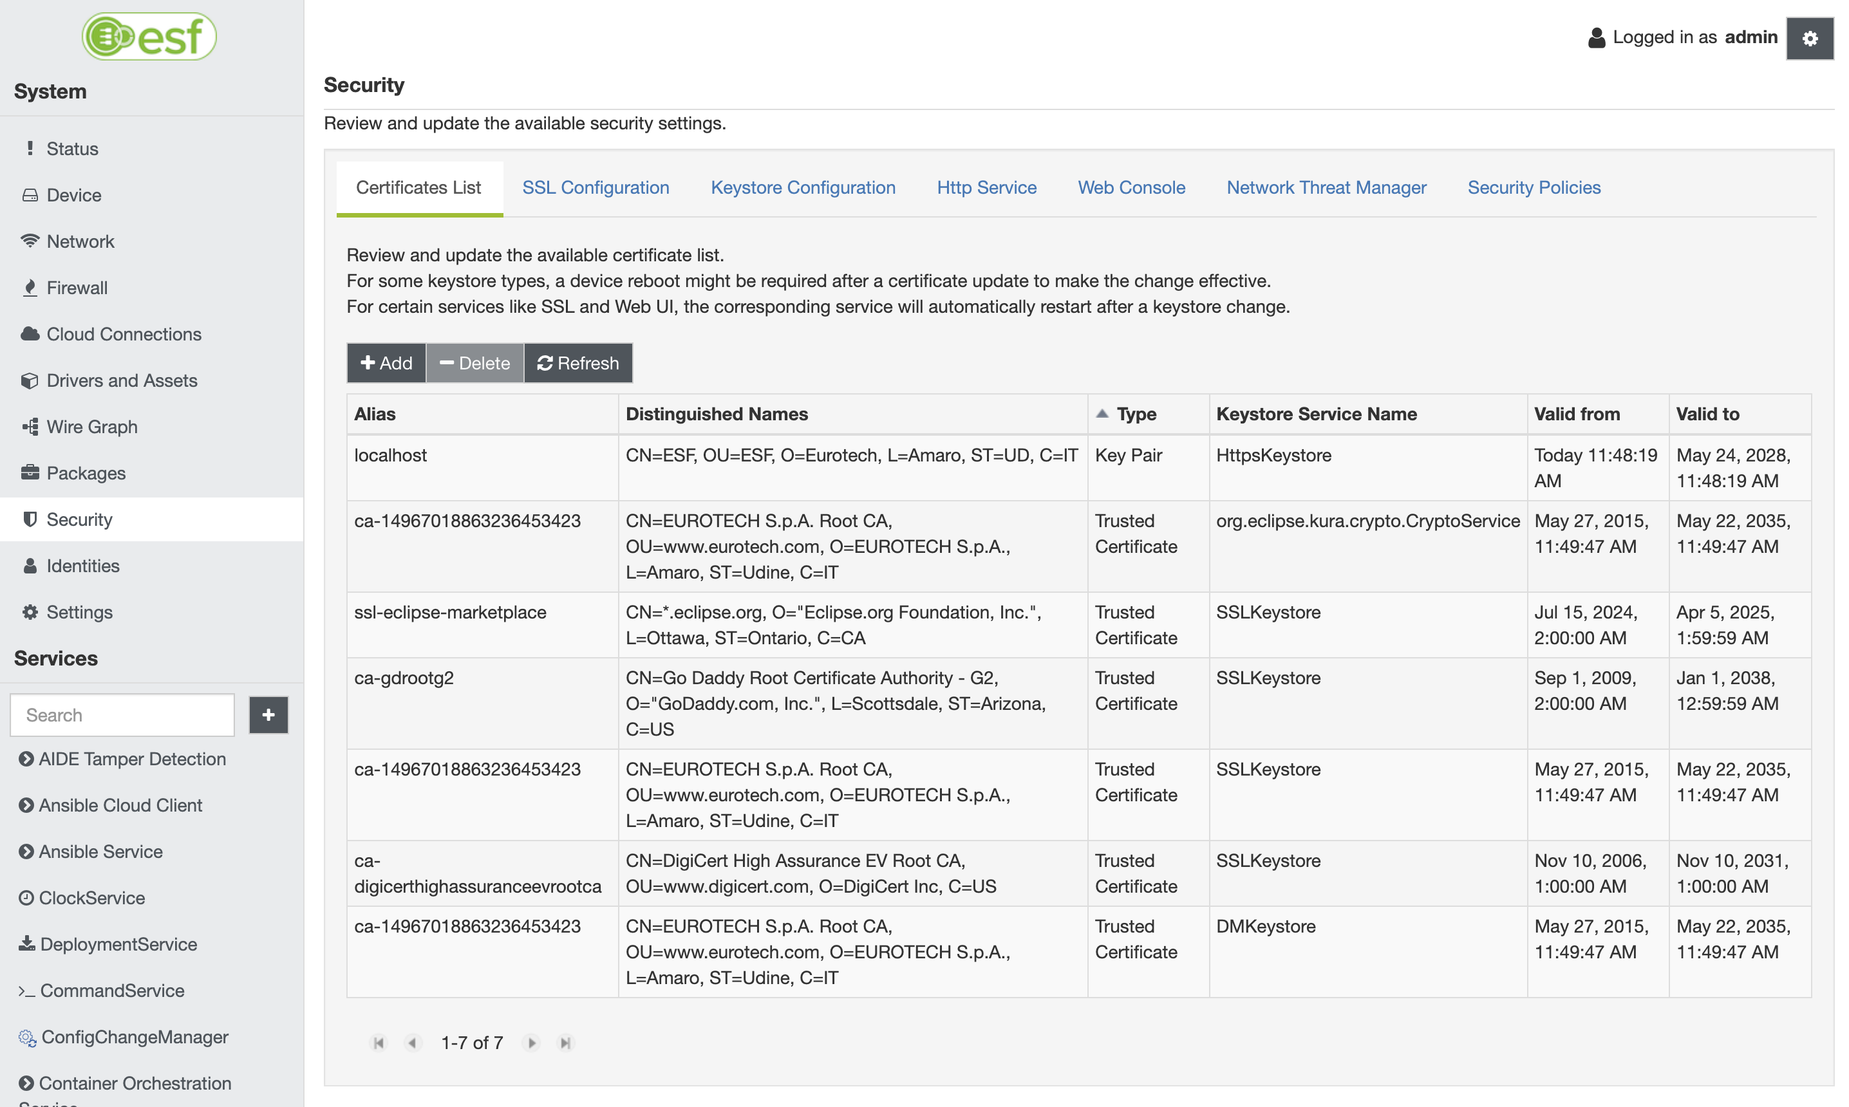Open the Security Policies tab

click(x=1534, y=187)
